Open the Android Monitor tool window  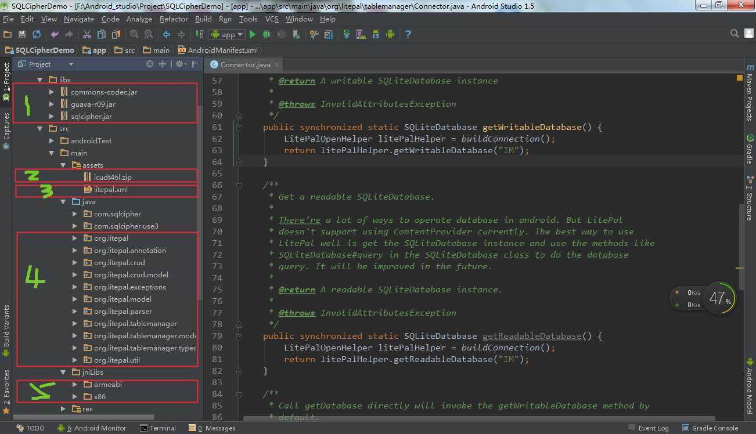coord(92,428)
